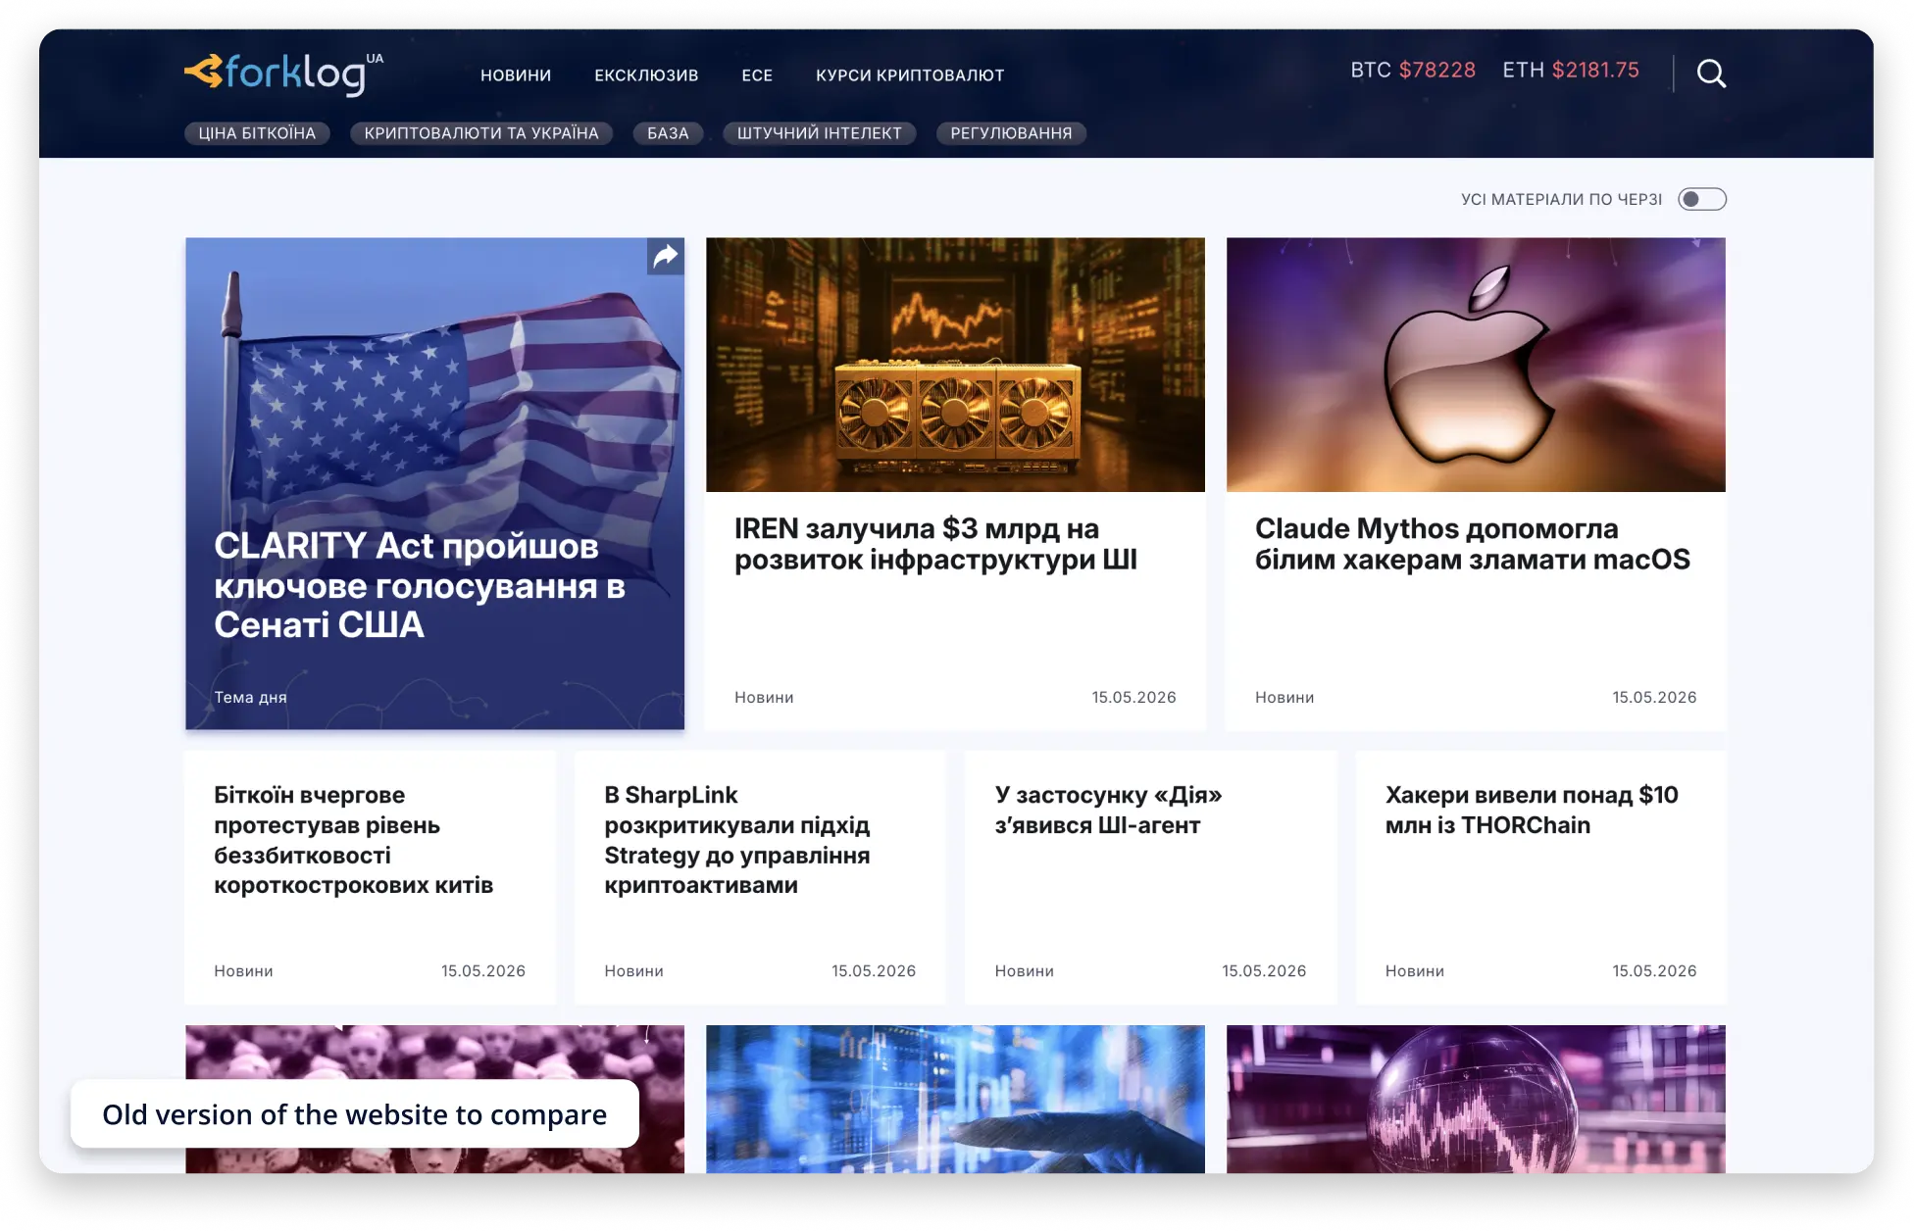1914x1231 pixels.
Task: Click the Apple logo article image
Action: [1476, 365]
